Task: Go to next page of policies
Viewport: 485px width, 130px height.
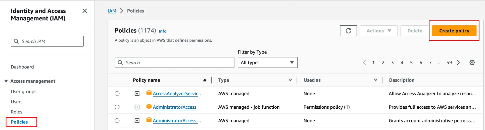Action: (x=459, y=63)
